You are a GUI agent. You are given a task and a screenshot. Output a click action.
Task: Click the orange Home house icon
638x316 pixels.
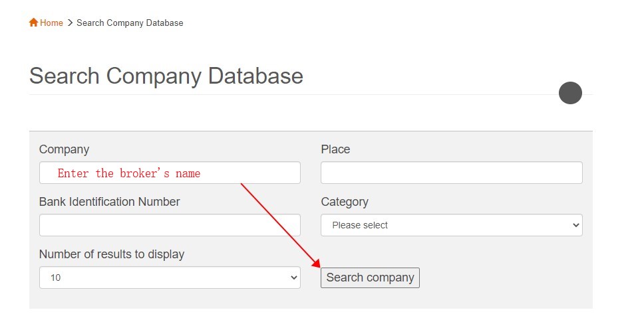[x=33, y=23]
